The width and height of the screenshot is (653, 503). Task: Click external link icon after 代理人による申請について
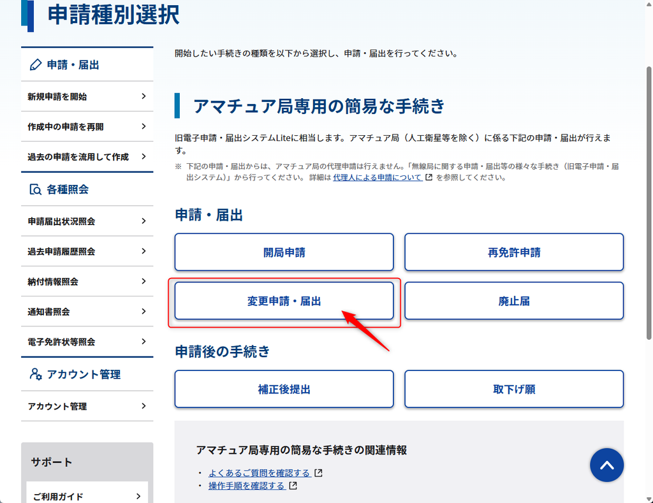pyautogui.click(x=429, y=177)
